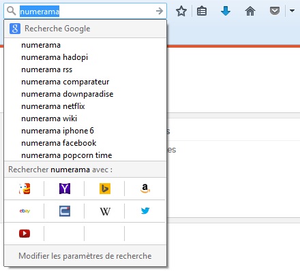The width and height of the screenshot is (300, 271).
Task: Expand the toolbar overflow dropdown arrow
Action: (x=292, y=11)
